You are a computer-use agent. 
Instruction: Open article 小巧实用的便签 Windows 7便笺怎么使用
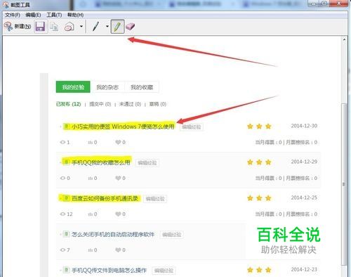123,127
